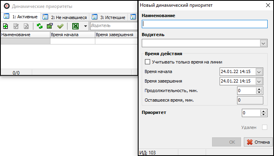Enable Учитывать только время на линии checkbox
The width and height of the screenshot is (274, 156).
click(147, 62)
